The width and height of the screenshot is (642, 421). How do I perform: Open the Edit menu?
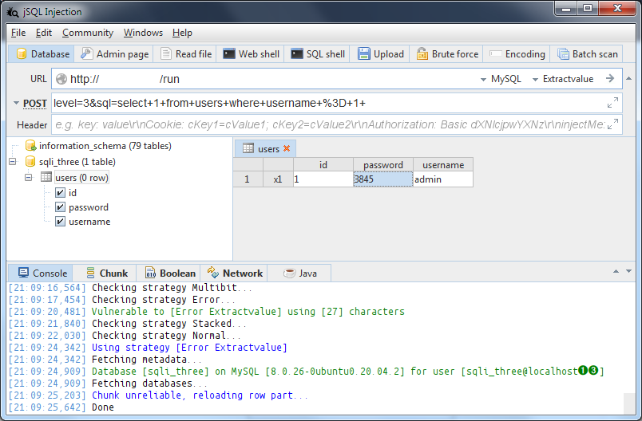(x=44, y=33)
